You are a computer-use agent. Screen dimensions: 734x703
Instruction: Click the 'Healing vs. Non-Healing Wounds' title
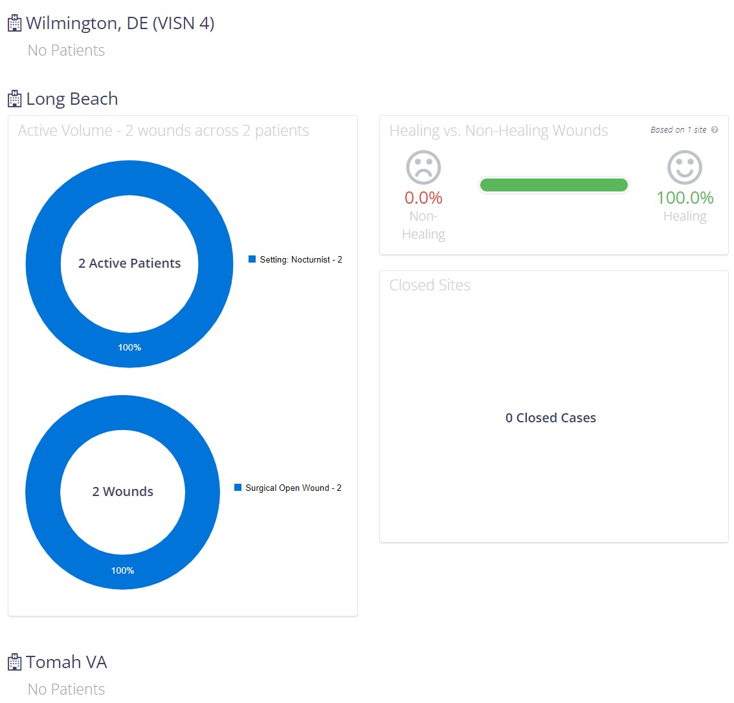coord(498,131)
